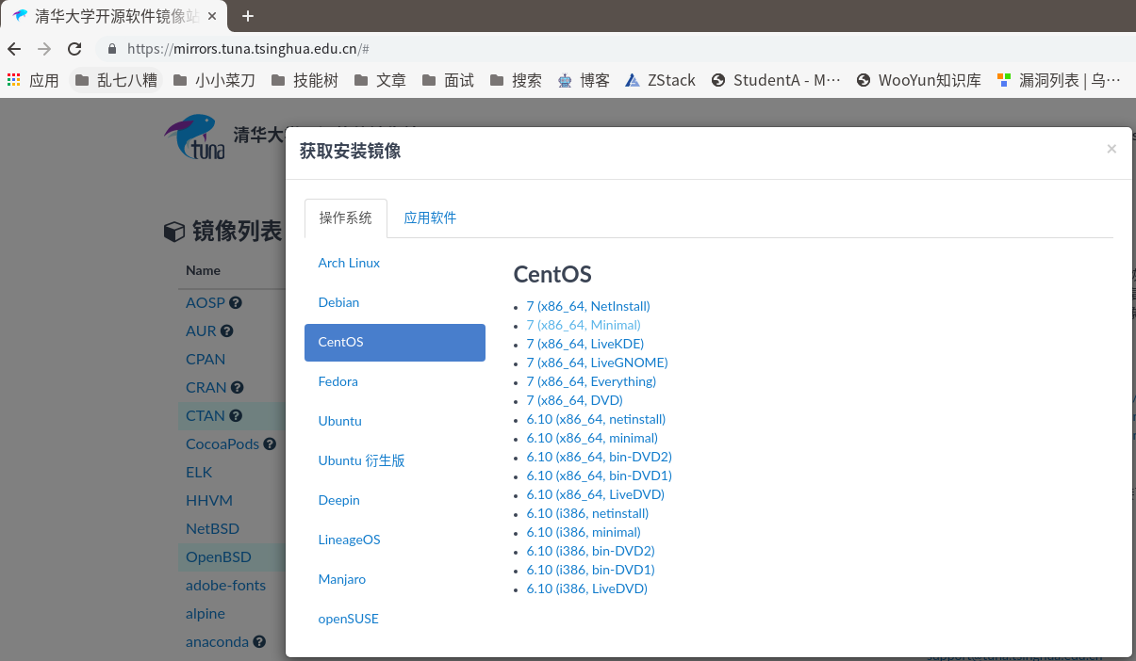Image resolution: width=1136 pixels, height=661 pixels.
Task: Download CentOS 6.10 x86_64 bin-DVD1
Action: coord(600,476)
